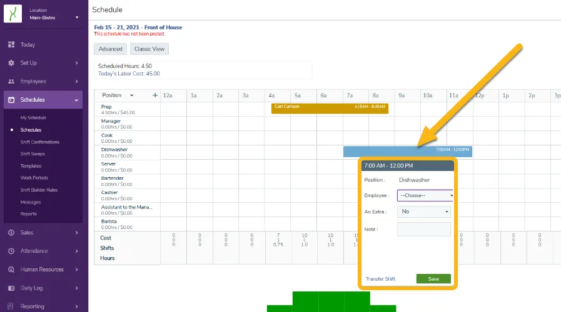Click the 2p column header
The width and height of the screenshot is (561, 312).
(x=532, y=95)
